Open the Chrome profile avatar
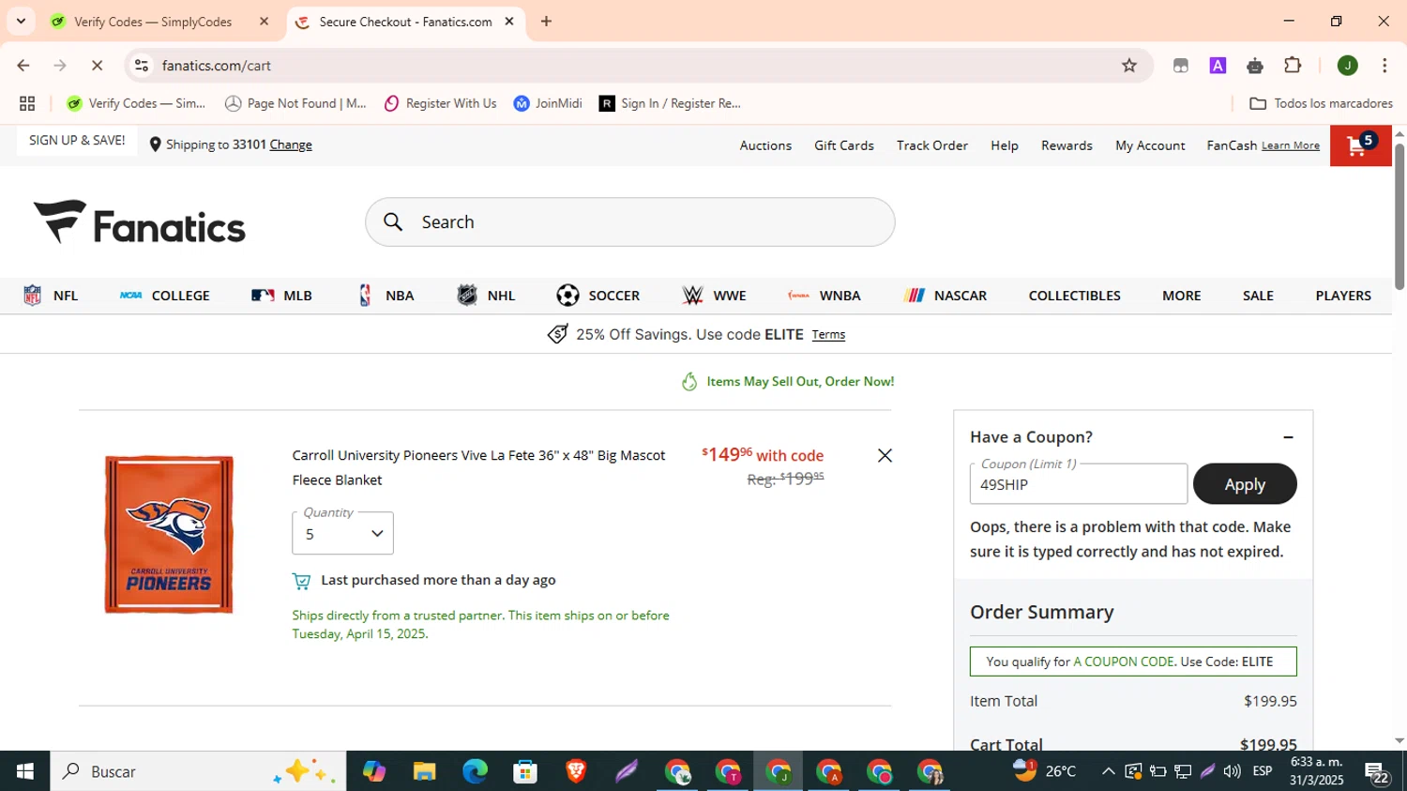The height and width of the screenshot is (791, 1407). pos(1348,66)
